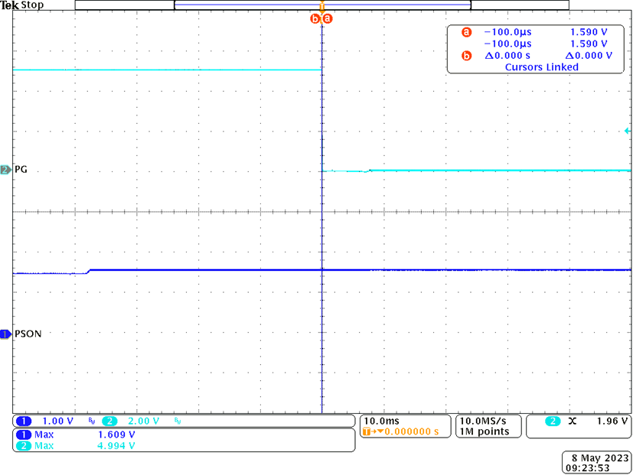633x475 pixels.
Task: Click the Cursors Linked text
Action: click(x=541, y=67)
